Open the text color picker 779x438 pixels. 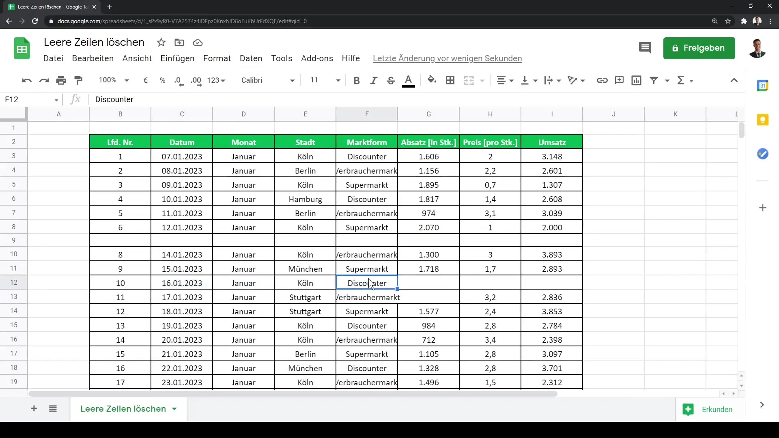coord(409,80)
